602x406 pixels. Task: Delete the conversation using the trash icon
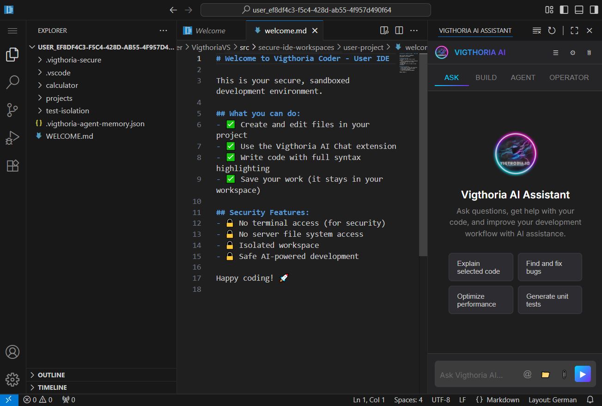[x=589, y=53]
